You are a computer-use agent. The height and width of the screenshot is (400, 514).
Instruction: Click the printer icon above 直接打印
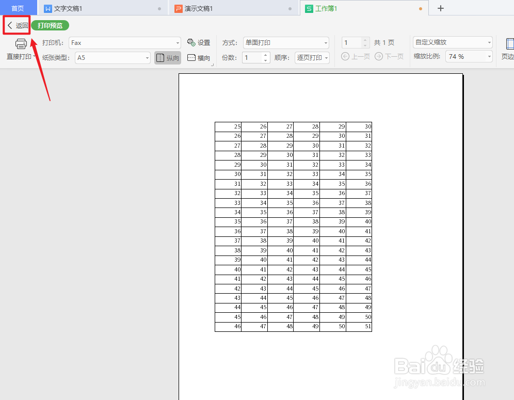[21, 44]
